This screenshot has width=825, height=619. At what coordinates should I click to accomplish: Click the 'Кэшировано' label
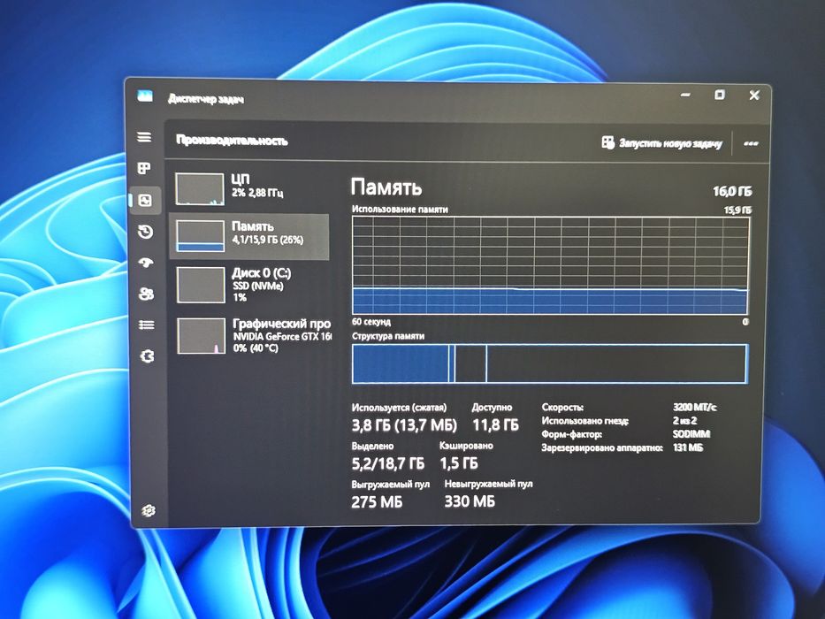point(466,446)
